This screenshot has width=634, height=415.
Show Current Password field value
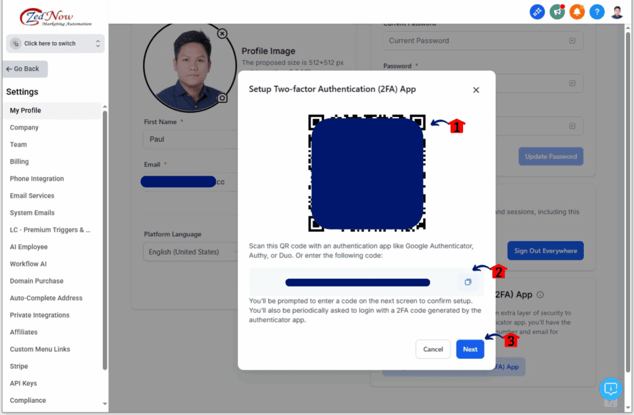pos(572,41)
